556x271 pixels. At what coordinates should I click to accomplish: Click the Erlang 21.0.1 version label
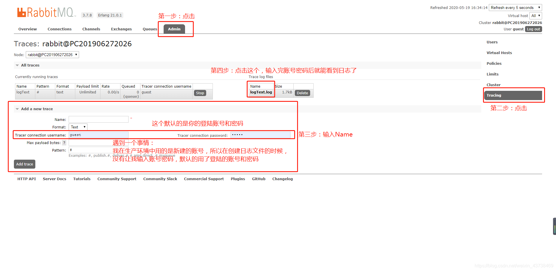click(x=110, y=15)
